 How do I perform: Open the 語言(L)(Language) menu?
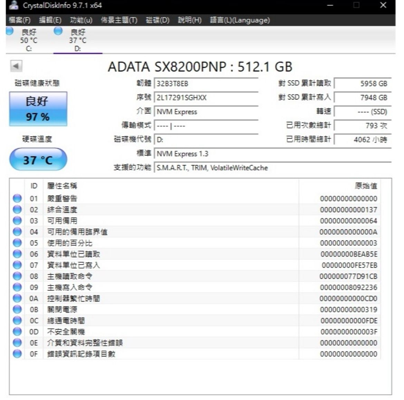click(x=240, y=20)
